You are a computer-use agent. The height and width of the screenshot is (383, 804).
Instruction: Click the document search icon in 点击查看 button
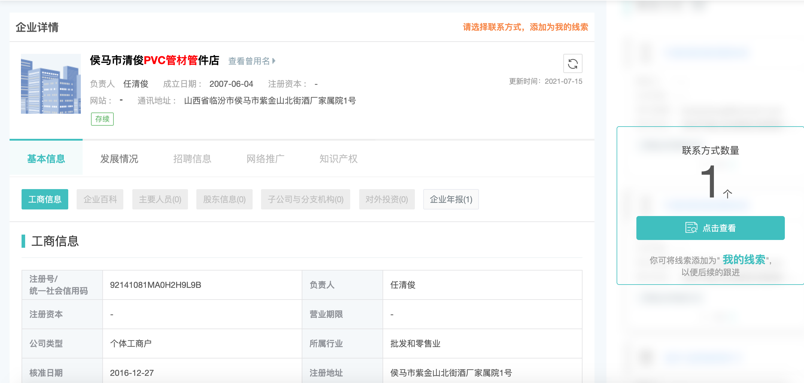point(691,228)
